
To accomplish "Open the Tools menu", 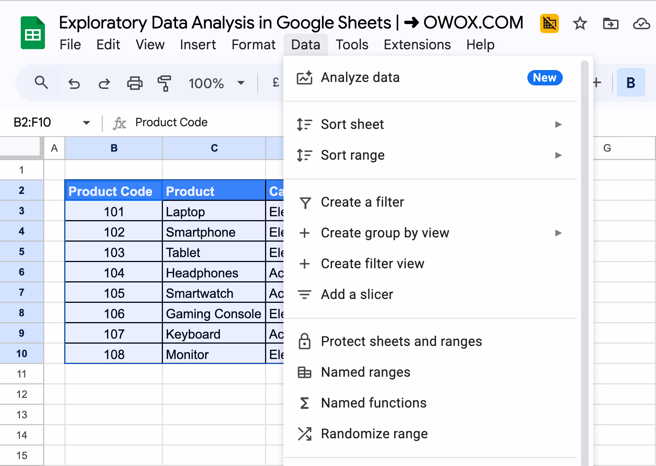I will [x=352, y=45].
